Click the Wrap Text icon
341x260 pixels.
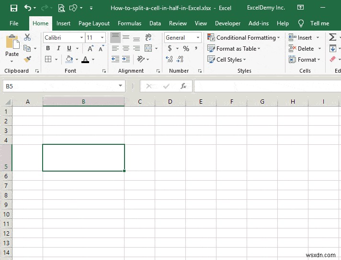pyautogui.click(x=148, y=37)
